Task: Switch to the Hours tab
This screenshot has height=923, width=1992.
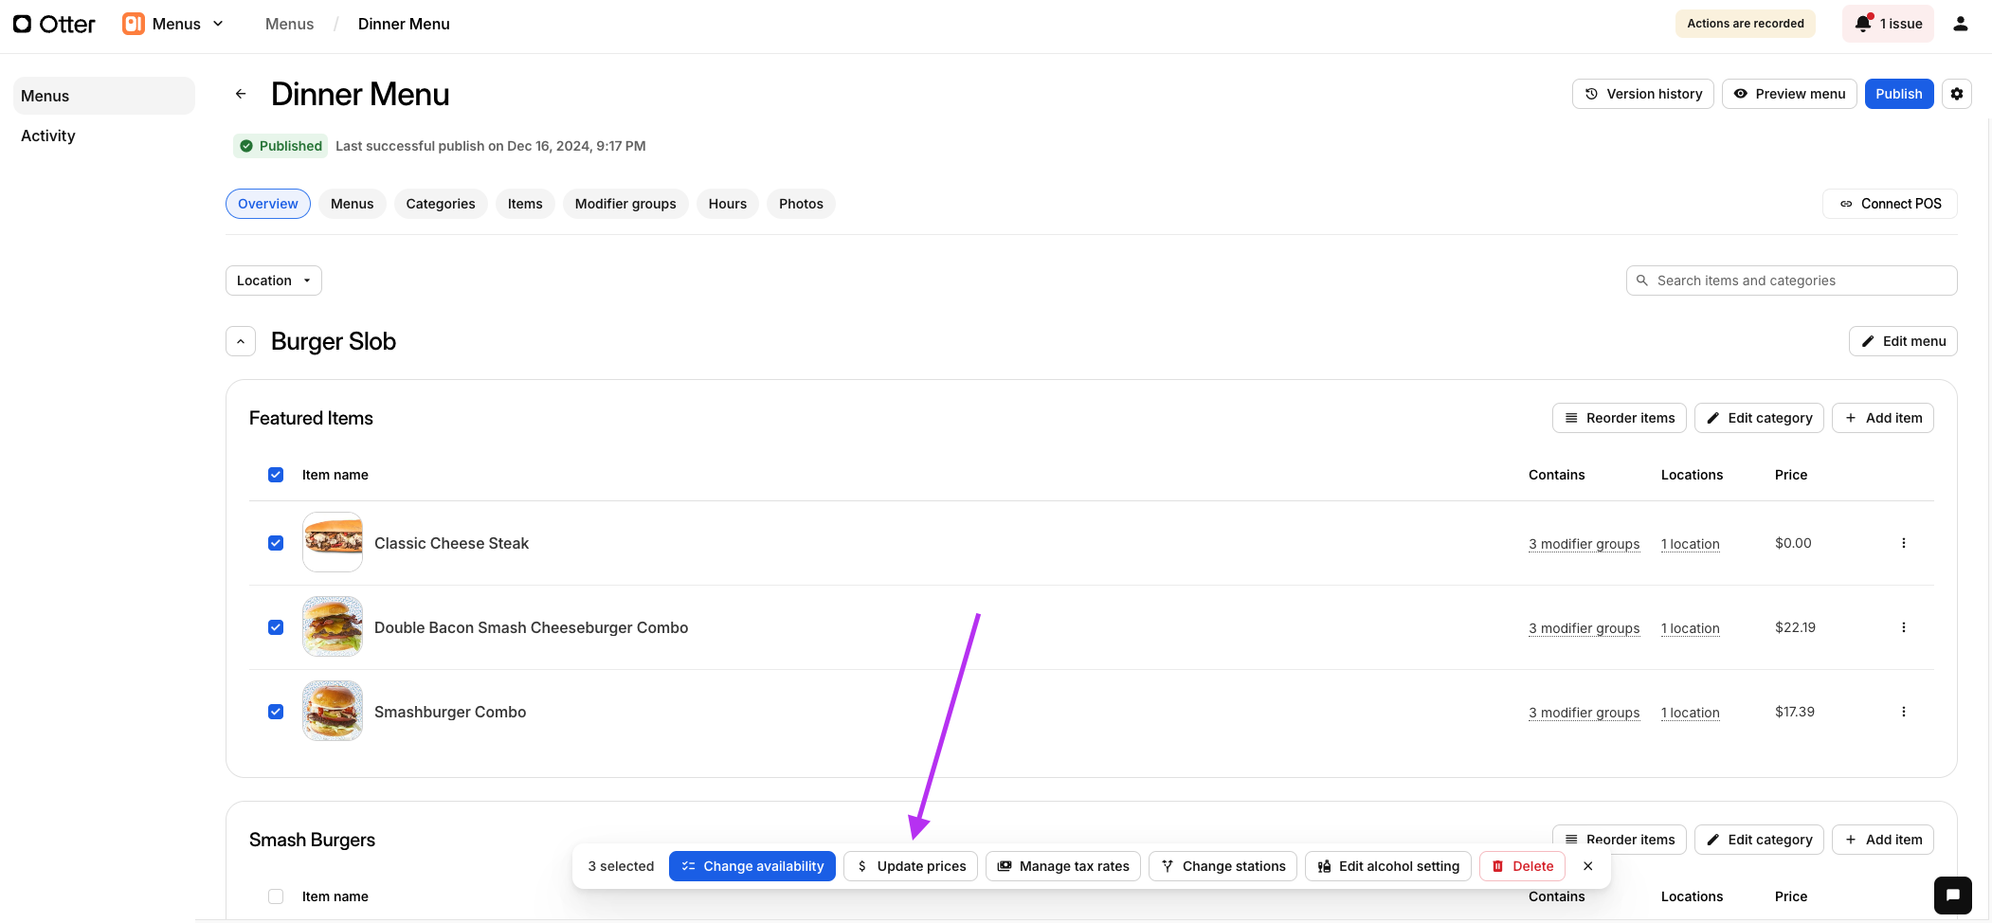Action: [728, 204]
